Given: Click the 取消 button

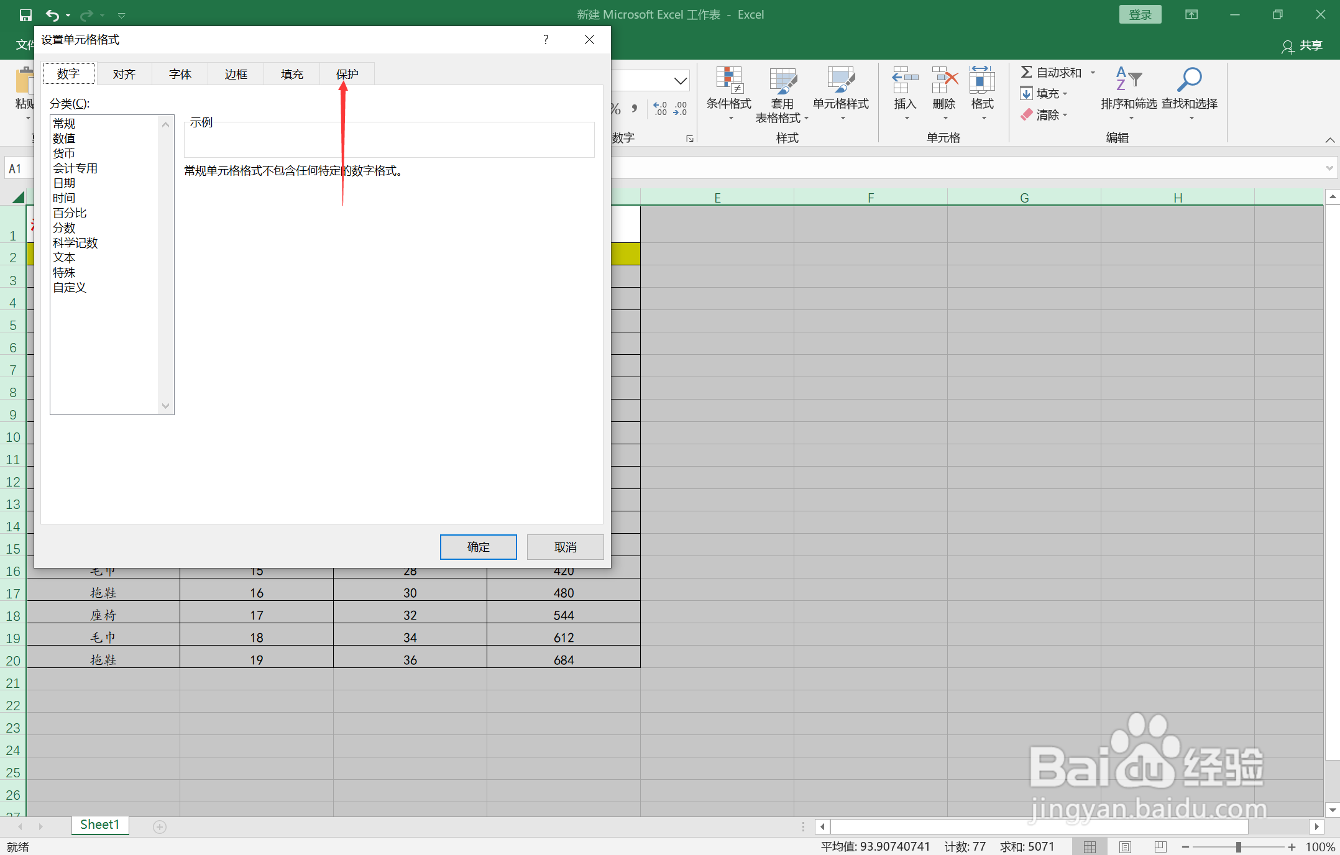Looking at the screenshot, I should point(565,547).
